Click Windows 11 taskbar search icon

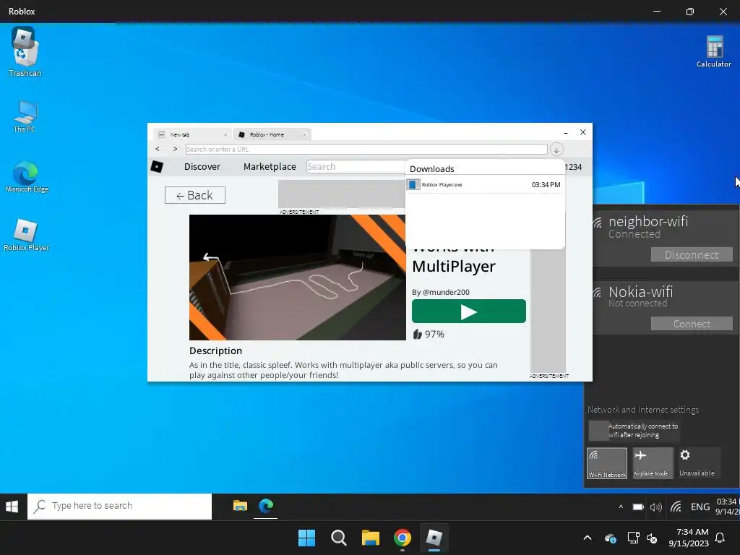point(339,538)
